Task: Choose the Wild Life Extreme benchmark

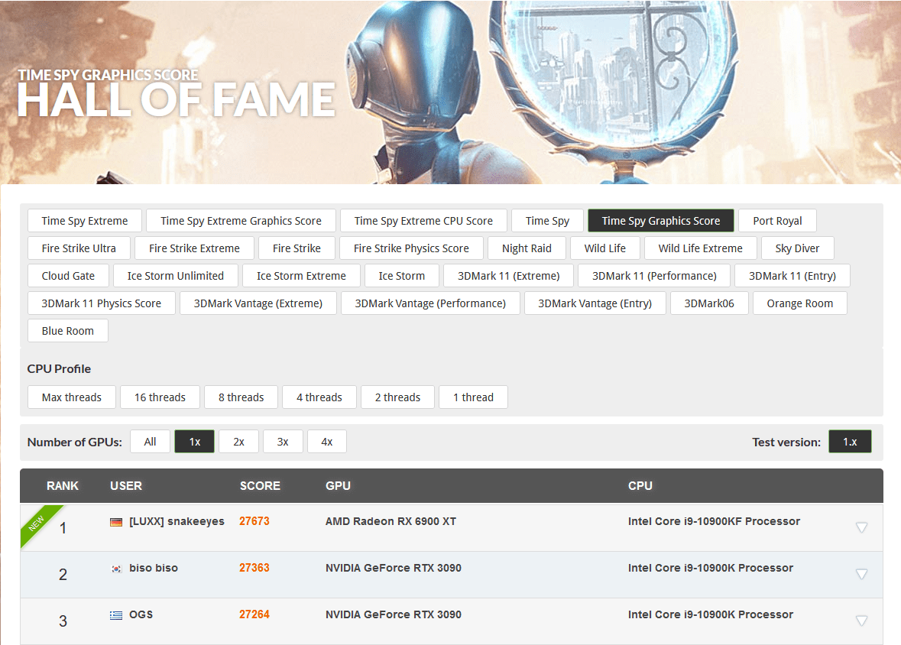Action: [x=701, y=248]
